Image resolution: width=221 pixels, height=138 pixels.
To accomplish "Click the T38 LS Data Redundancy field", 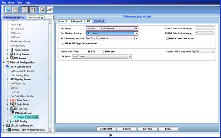I will (x=204, y=29).
